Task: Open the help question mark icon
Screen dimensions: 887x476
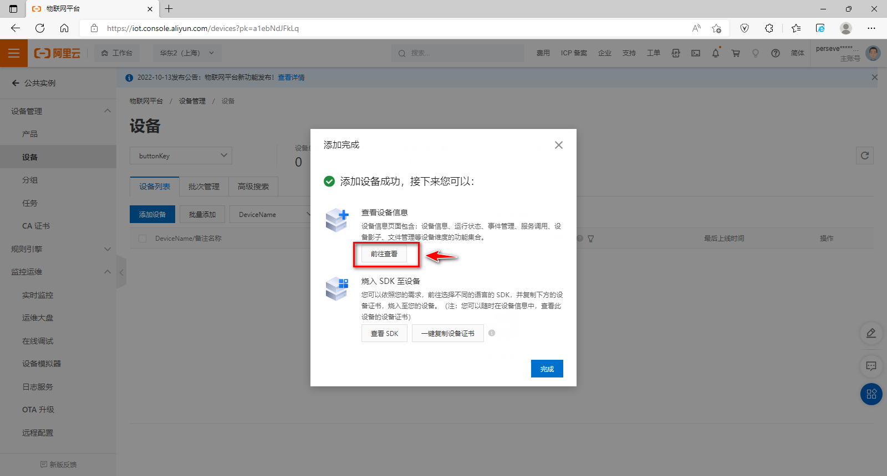Action: click(776, 53)
